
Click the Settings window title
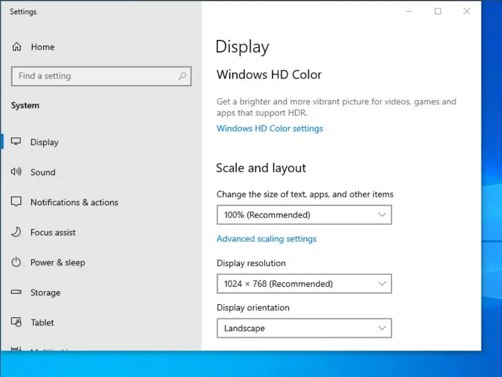23,12
